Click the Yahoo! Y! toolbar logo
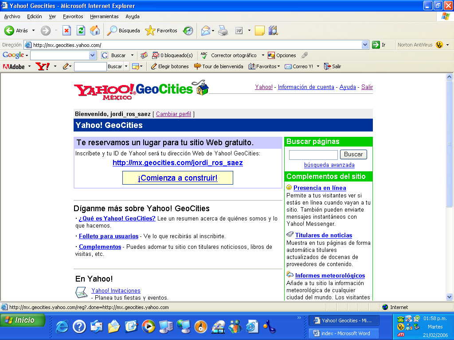 (x=43, y=66)
